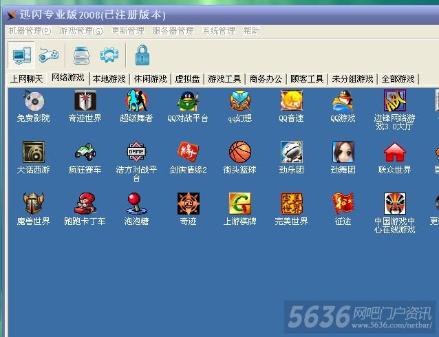Select the 超级舞者 game icon

pos(136,100)
